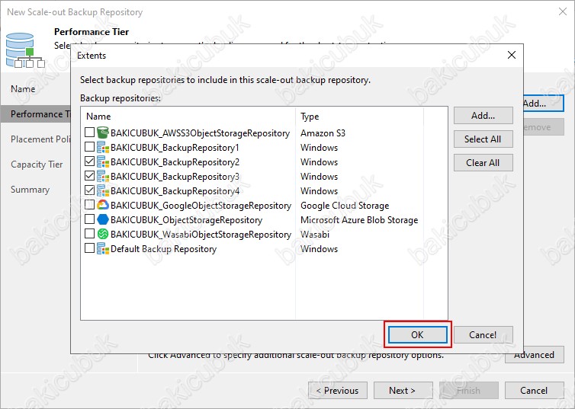Select BAKICUBUK_BackupRepository4 name text

click(x=175, y=190)
